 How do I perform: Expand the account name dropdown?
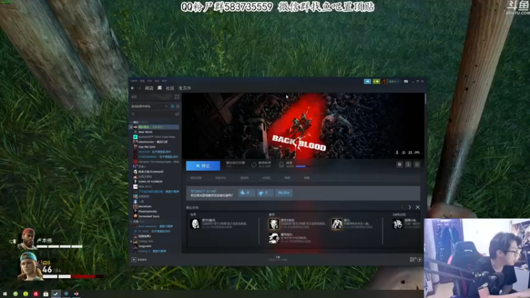click(394, 81)
